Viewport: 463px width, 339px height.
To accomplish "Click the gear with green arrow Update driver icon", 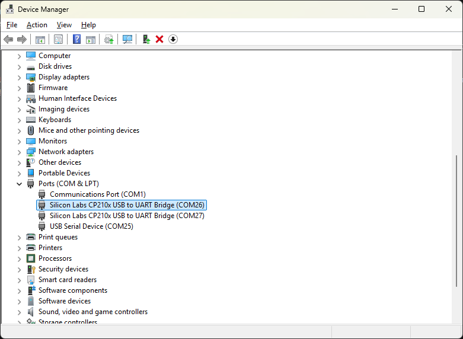I will [109, 39].
